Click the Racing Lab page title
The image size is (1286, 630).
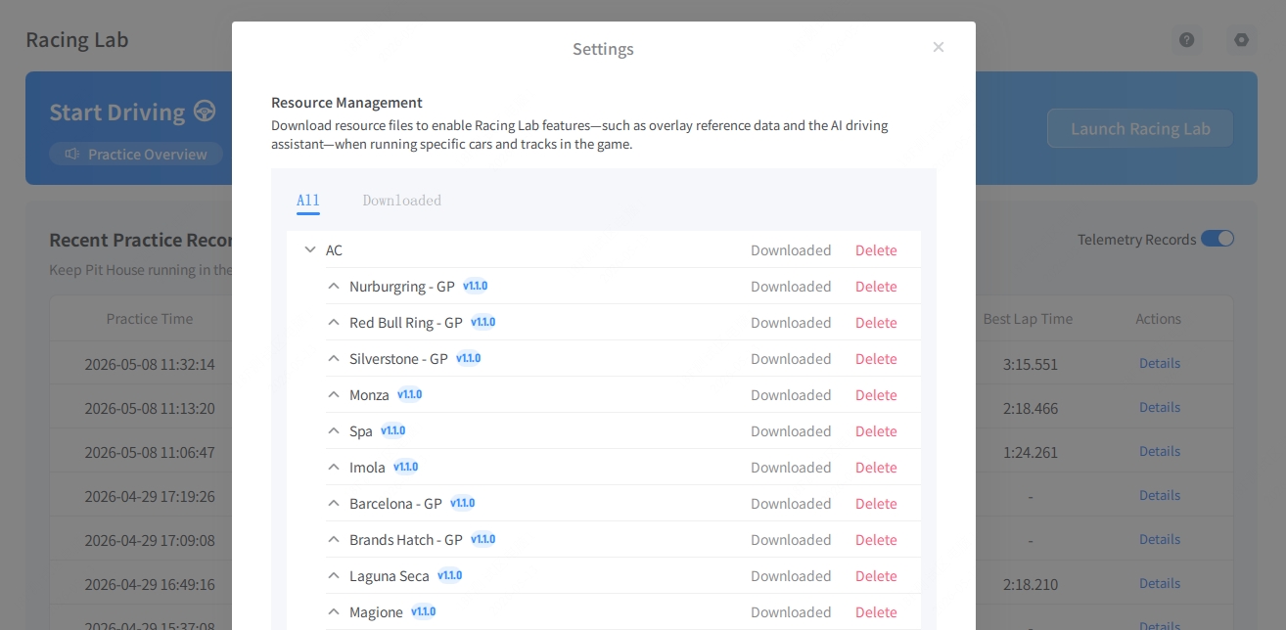77,40
